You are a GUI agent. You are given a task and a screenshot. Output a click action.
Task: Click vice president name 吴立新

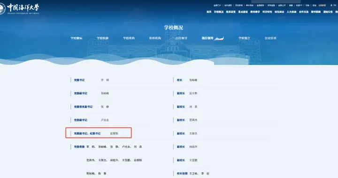(x=193, y=93)
